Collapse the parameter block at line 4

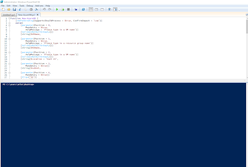tap(9, 25)
